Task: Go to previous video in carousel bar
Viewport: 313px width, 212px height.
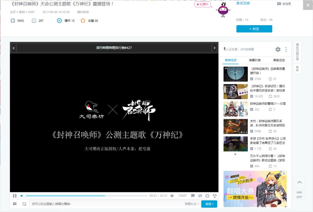Action: (14, 48)
